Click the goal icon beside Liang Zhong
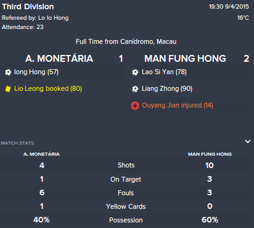Screen dimensions: 254x228 (x=135, y=89)
